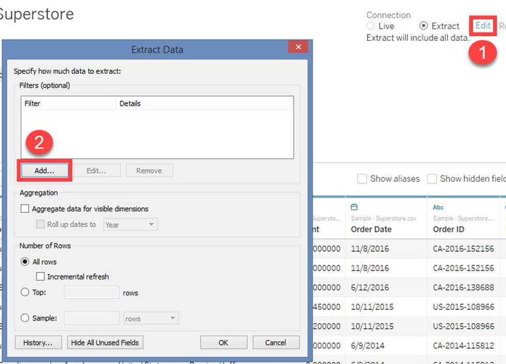This screenshot has width=506, height=364.
Task: Open the Roll up dates Year dropdown
Action: click(x=130, y=224)
